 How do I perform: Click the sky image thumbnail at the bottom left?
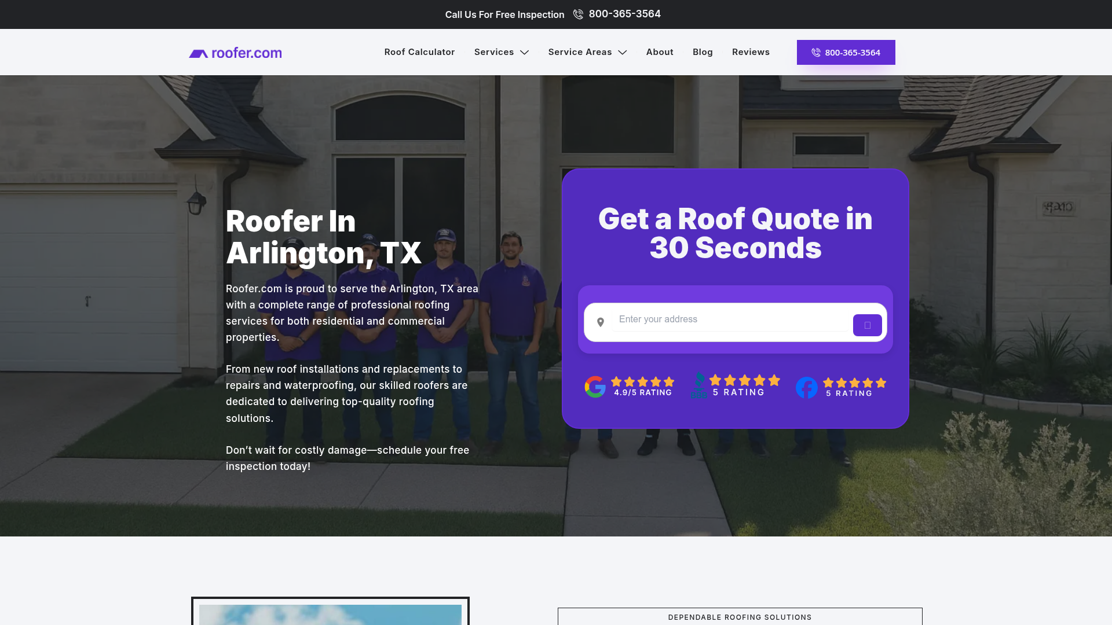[x=330, y=613]
